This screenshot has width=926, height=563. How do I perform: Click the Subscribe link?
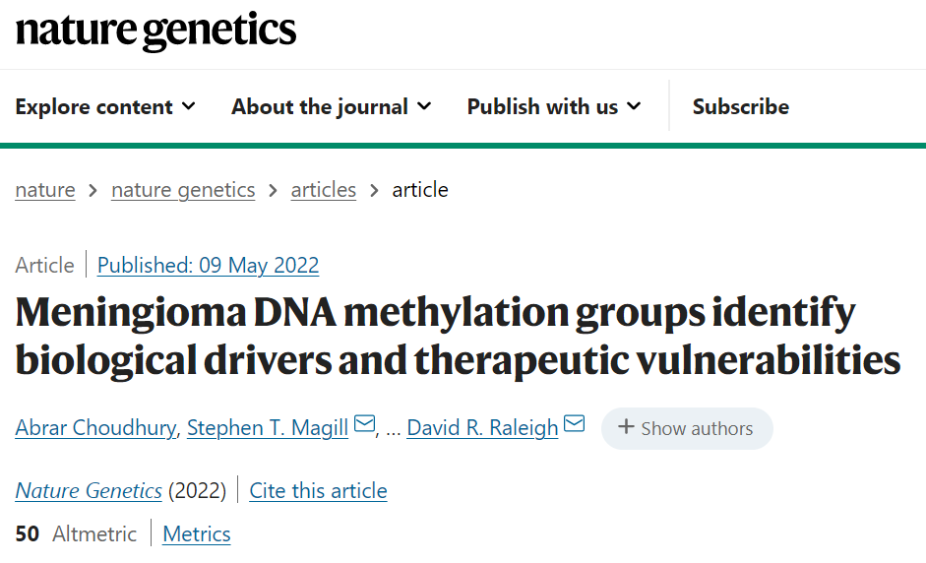[x=741, y=107]
